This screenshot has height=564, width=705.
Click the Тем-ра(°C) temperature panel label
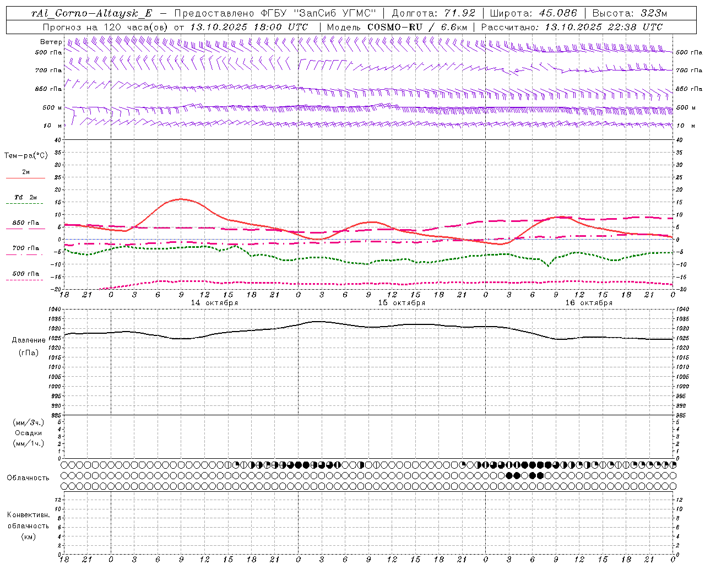26,156
